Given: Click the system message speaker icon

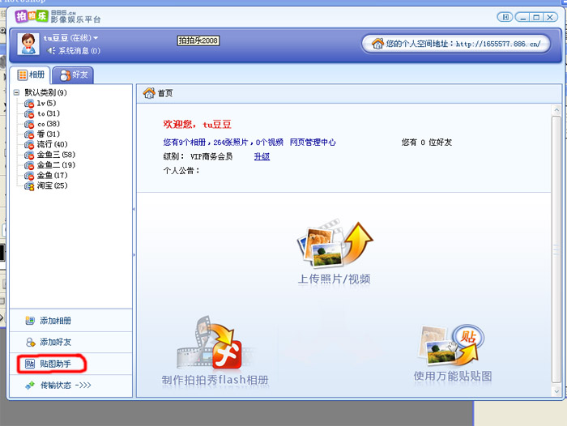Looking at the screenshot, I should tap(51, 51).
